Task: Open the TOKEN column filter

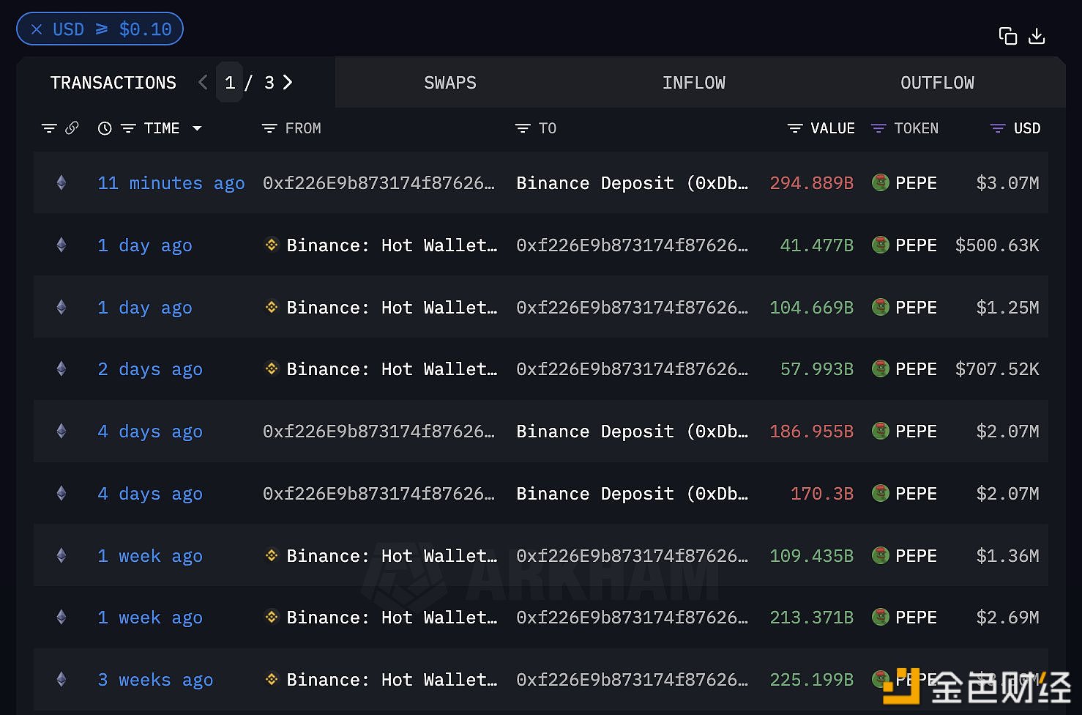Action: pos(878,128)
